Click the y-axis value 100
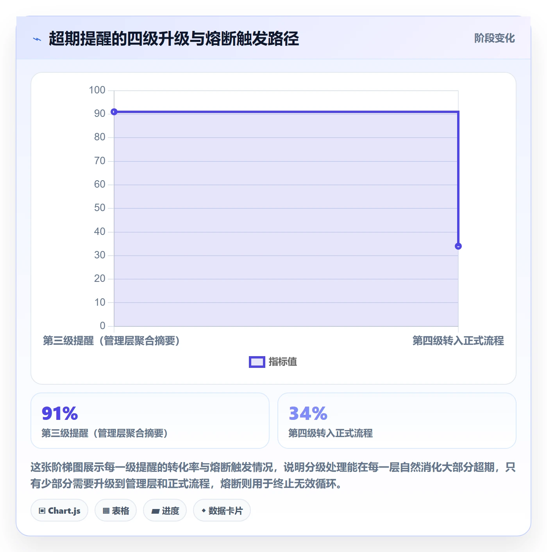This screenshot has height=552, width=547. (97, 90)
